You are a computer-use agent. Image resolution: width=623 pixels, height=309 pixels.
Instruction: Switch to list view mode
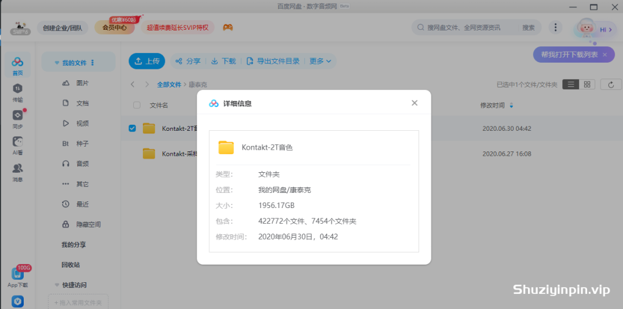[571, 84]
